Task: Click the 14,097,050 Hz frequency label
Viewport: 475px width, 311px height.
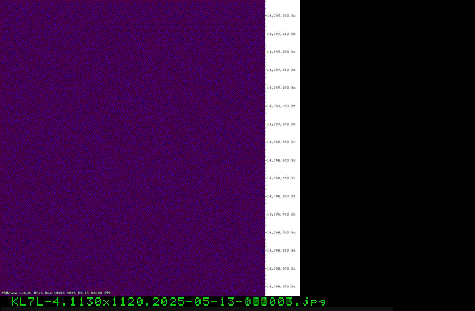Action: [281, 106]
